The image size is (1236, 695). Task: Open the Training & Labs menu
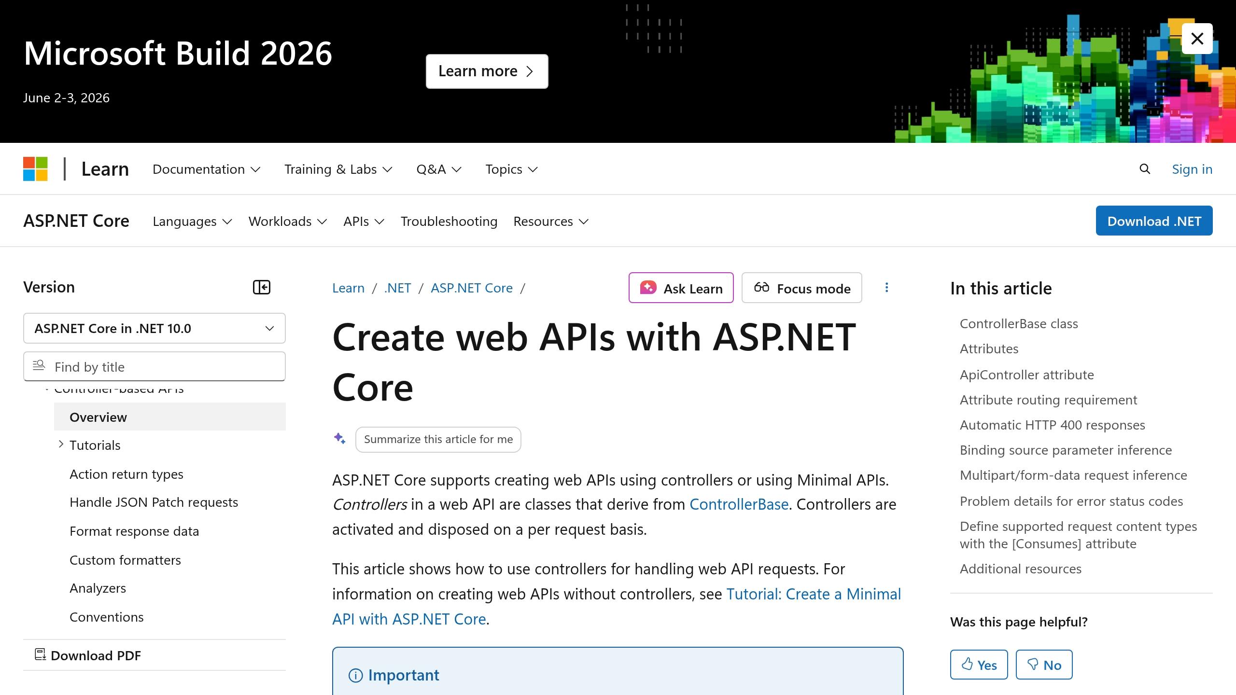pos(338,169)
